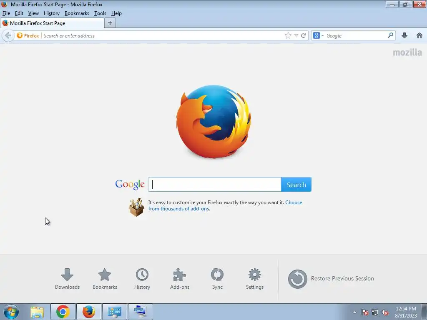Open the Bookmarks menu in menu bar
The image size is (427, 320).
pos(77,13)
